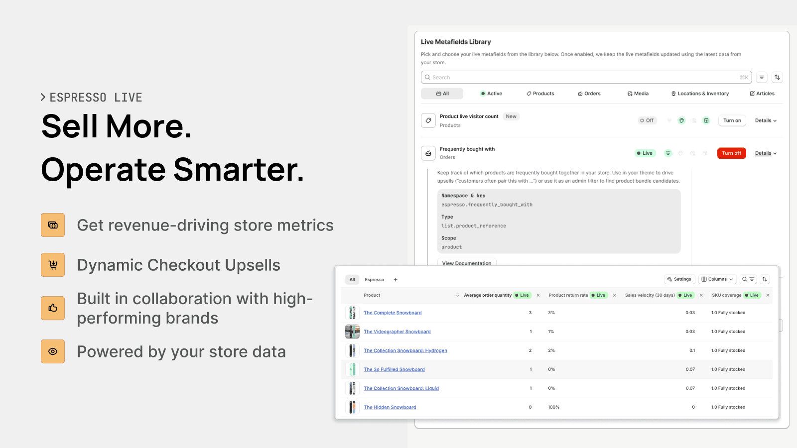Click the sort icon in the product table toolbar

tap(765, 279)
